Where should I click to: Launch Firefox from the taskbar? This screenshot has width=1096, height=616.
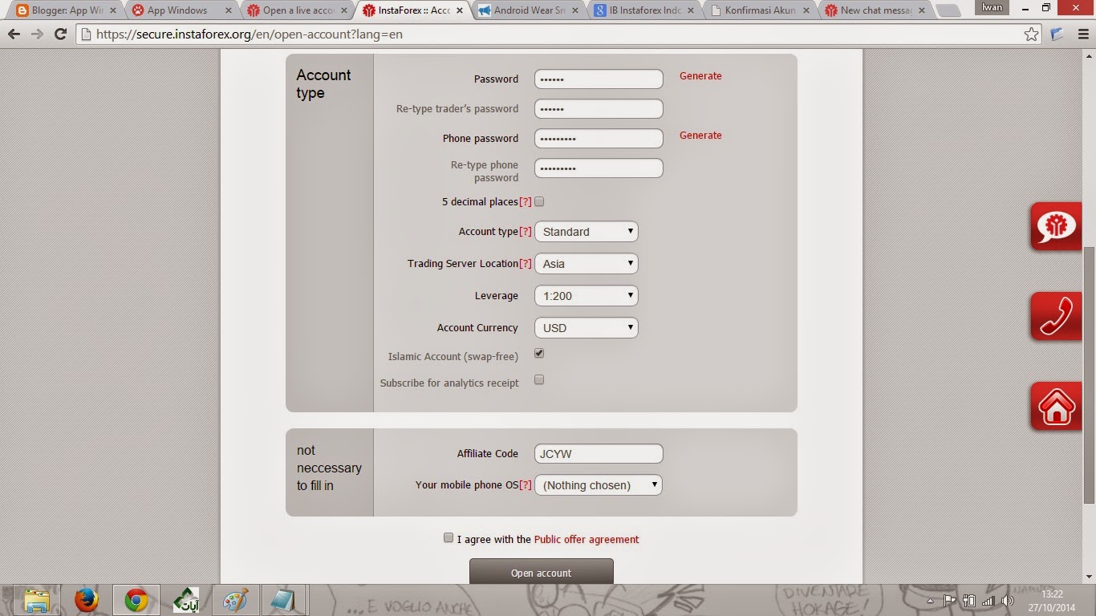coord(86,600)
